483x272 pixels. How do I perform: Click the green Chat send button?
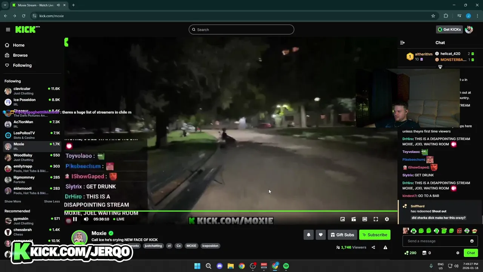coord(471,253)
